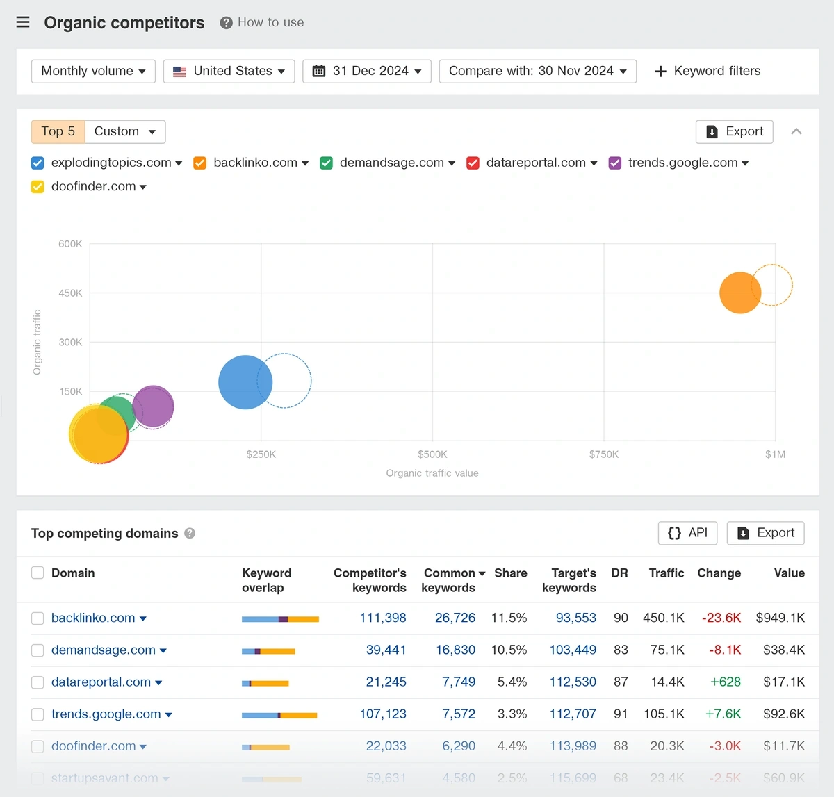Sort by Common keywords column header
The height and width of the screenshot is (797, 834).
pos(453,580)
